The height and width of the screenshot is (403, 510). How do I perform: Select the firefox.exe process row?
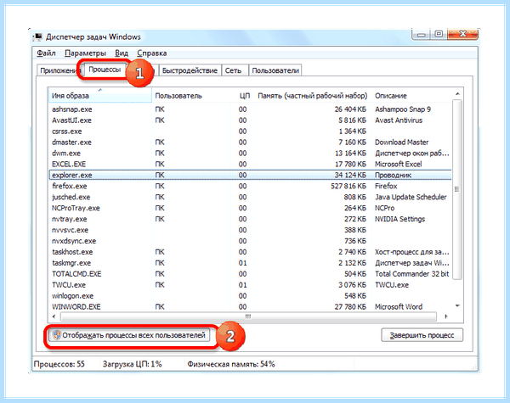250,186
